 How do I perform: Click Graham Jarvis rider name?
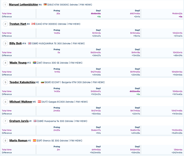[x=19, y=121]
